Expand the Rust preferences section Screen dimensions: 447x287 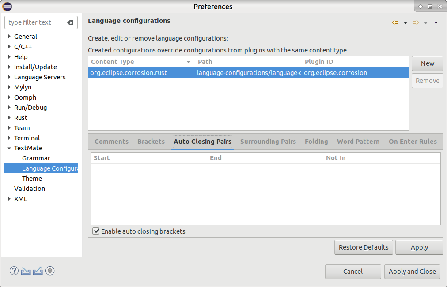pos(9,117)
